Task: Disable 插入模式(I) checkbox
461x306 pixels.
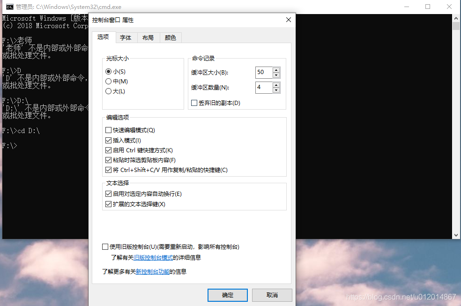Action: pyautogui.click(x=108, y=140)
